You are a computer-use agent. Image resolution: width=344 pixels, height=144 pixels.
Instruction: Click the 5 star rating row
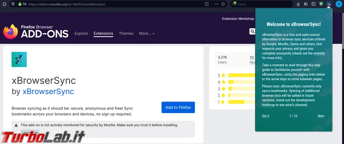tap(236, 75)
